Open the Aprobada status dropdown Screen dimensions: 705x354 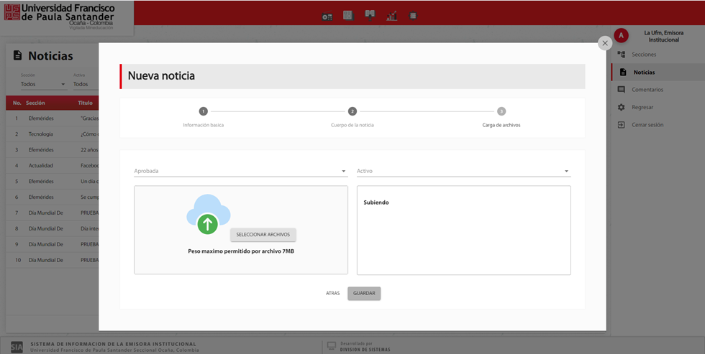(240, 171)
